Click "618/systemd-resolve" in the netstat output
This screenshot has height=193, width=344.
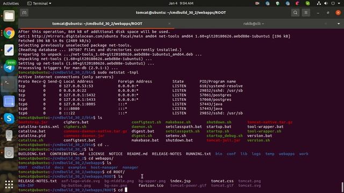[221, 86]
